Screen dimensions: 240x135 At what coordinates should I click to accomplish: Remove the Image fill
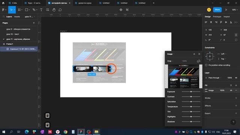[x=236, y=90]
